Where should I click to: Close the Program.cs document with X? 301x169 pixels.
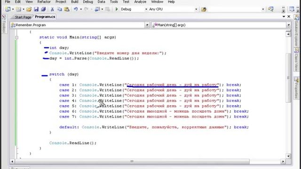[289, 17]
